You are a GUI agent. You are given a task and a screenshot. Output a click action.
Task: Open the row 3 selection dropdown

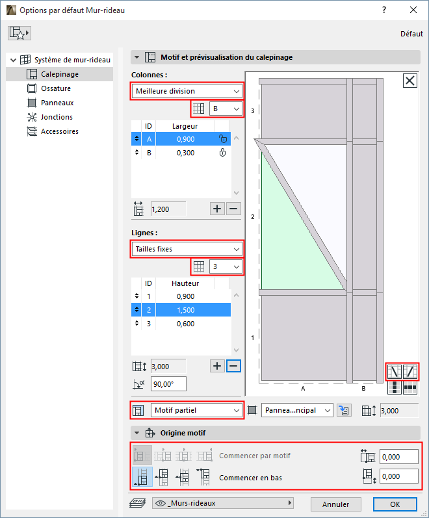(226, 266)
